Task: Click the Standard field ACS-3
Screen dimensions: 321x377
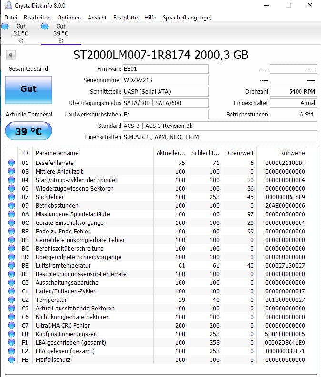Action: coord(220,126)
